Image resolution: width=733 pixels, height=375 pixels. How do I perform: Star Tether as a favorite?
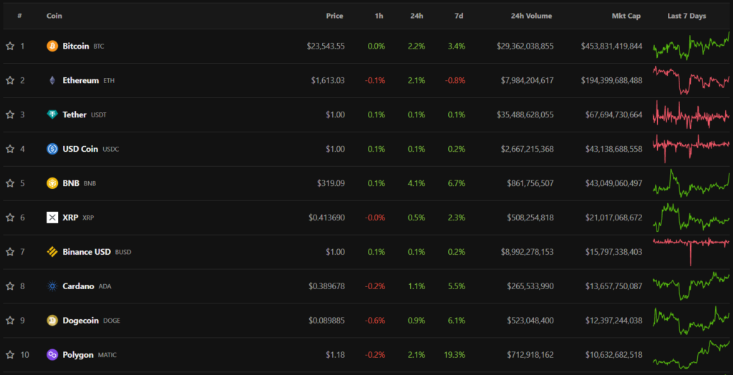(10, 115)
